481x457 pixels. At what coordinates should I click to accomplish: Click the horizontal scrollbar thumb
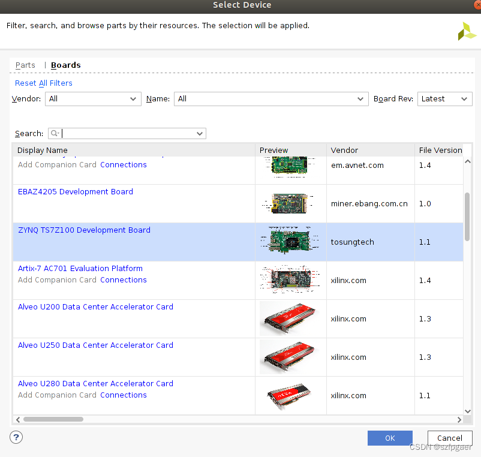pos(53,419)
